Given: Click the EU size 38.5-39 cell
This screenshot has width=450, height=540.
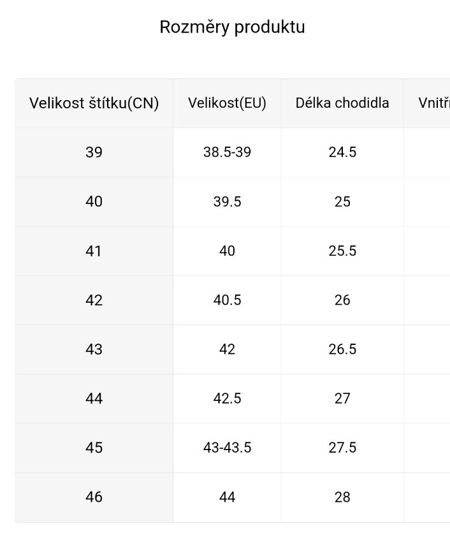Looking at the screenshot, I should click(x=227, y=152).
